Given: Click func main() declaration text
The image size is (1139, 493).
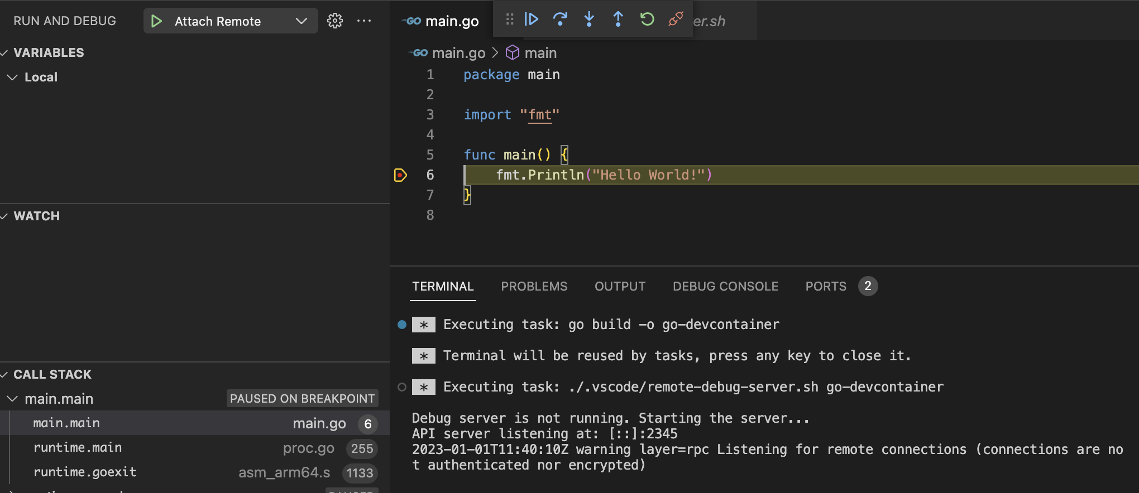Looking at the screenshot, I should tap(508, 155).
